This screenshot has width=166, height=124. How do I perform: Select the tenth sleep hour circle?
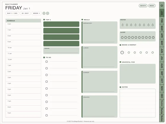[153, 37]
